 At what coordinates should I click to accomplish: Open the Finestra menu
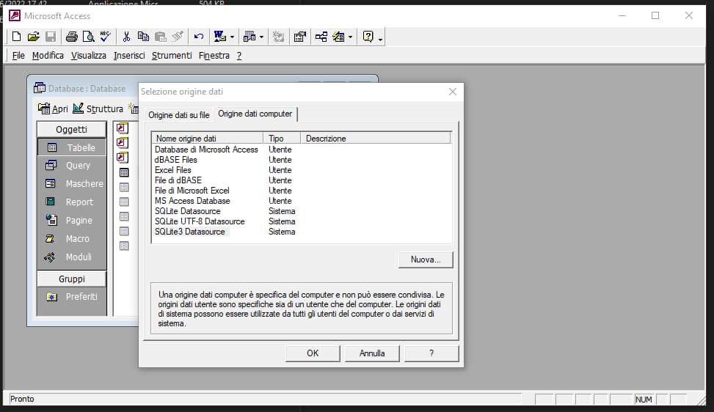214,56
